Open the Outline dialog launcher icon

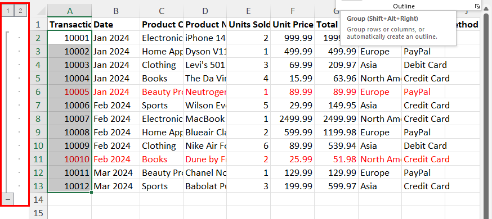(x=477, y=6)
